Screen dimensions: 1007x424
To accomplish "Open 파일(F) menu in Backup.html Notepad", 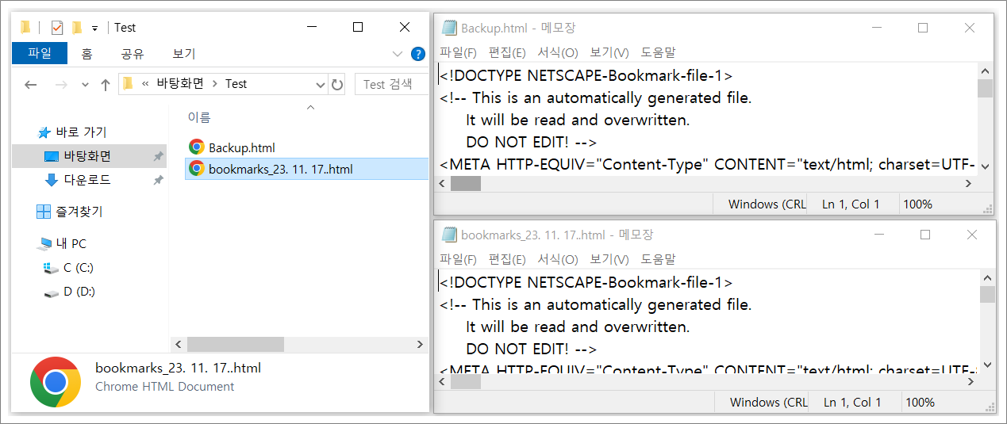I will 458,52.
